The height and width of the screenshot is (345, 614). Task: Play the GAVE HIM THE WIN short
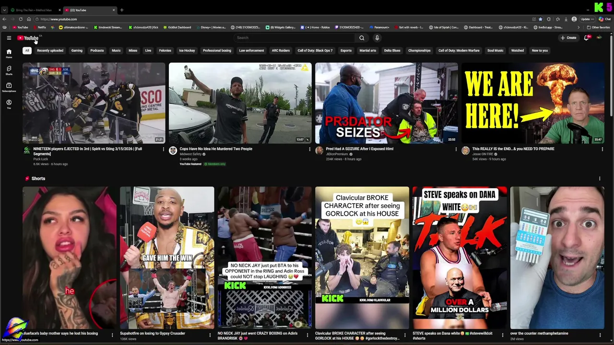(x=167, y=257)
